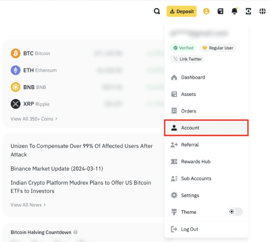Viewport: 270px width, 242px height.
Task: Open View All News link
Action: (28, 205)
